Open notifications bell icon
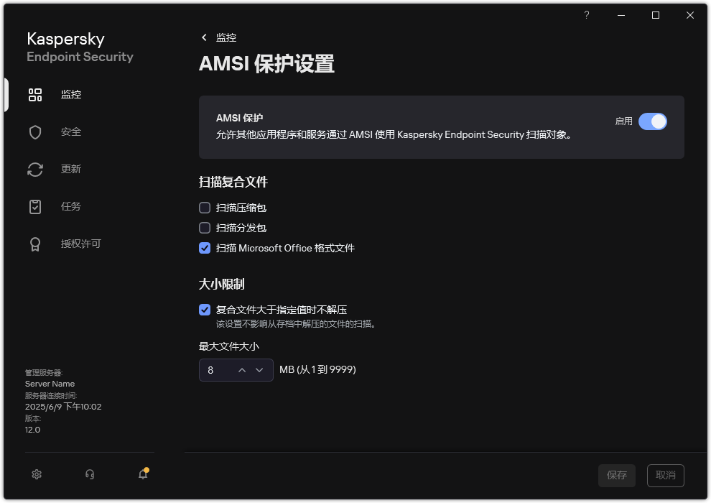711x503 pixels. pyautogui.click(x=144, y=474)
